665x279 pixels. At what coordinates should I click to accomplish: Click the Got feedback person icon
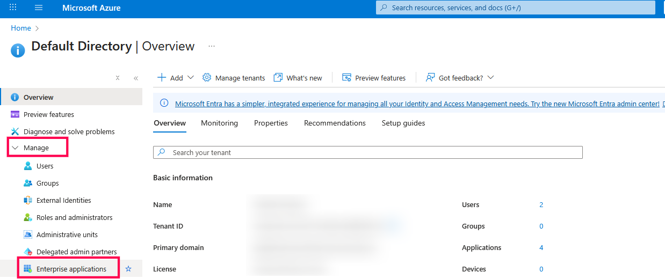[x=430, y=78]
